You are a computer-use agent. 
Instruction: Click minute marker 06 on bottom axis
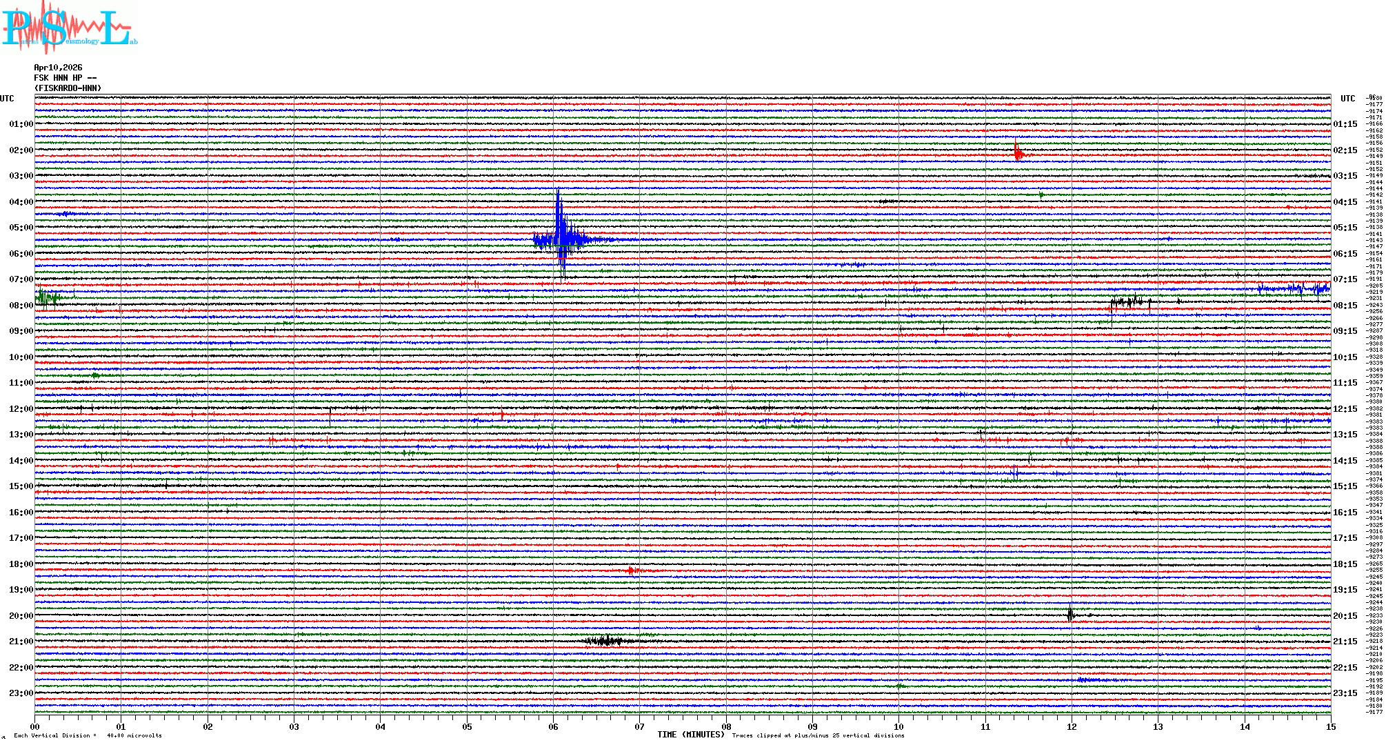tap(553, 726)
